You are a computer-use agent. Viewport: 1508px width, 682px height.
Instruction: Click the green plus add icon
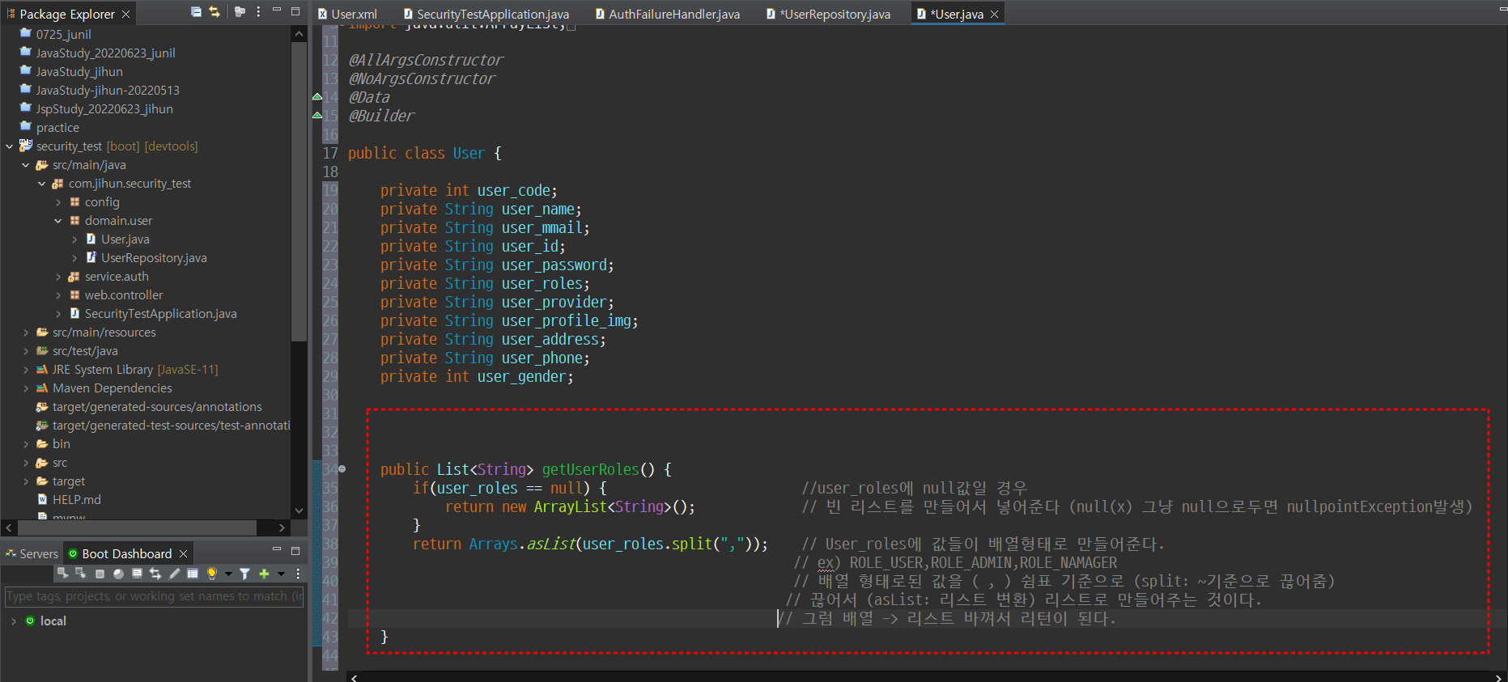(264, 574)
